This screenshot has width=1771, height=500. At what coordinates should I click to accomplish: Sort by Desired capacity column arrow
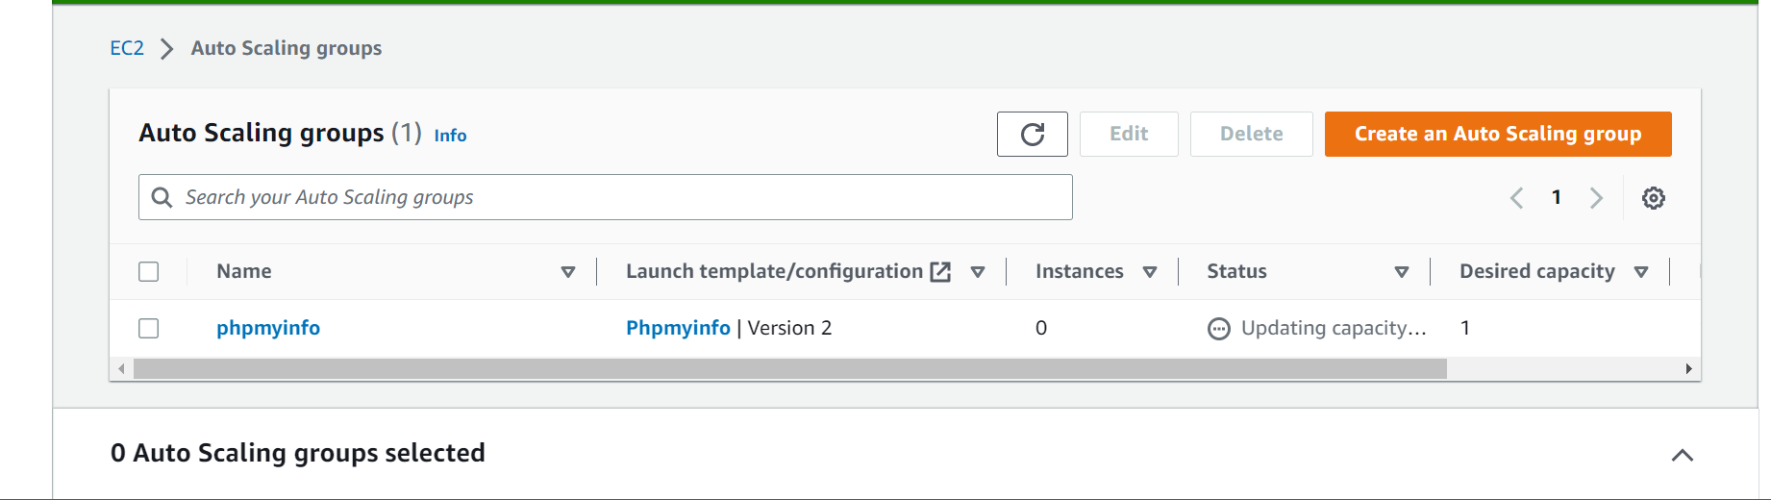1641,272
